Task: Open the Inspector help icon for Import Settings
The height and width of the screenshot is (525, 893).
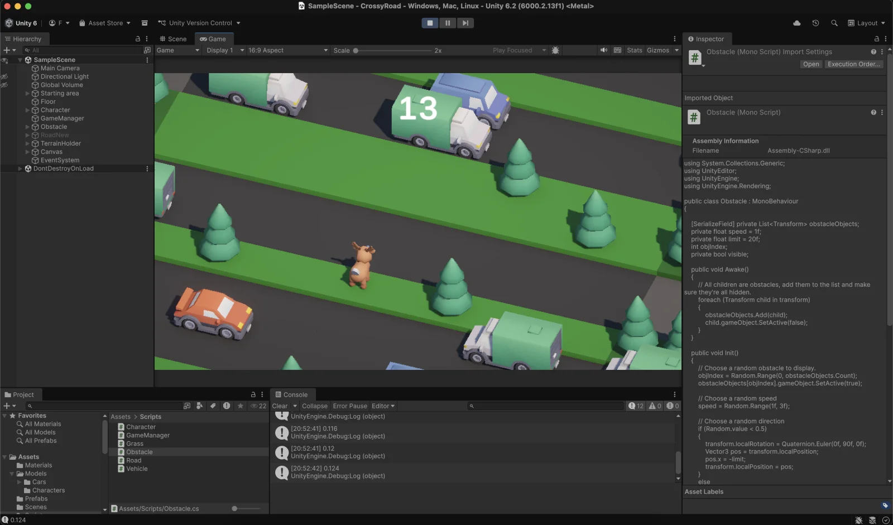Action: 873,51
